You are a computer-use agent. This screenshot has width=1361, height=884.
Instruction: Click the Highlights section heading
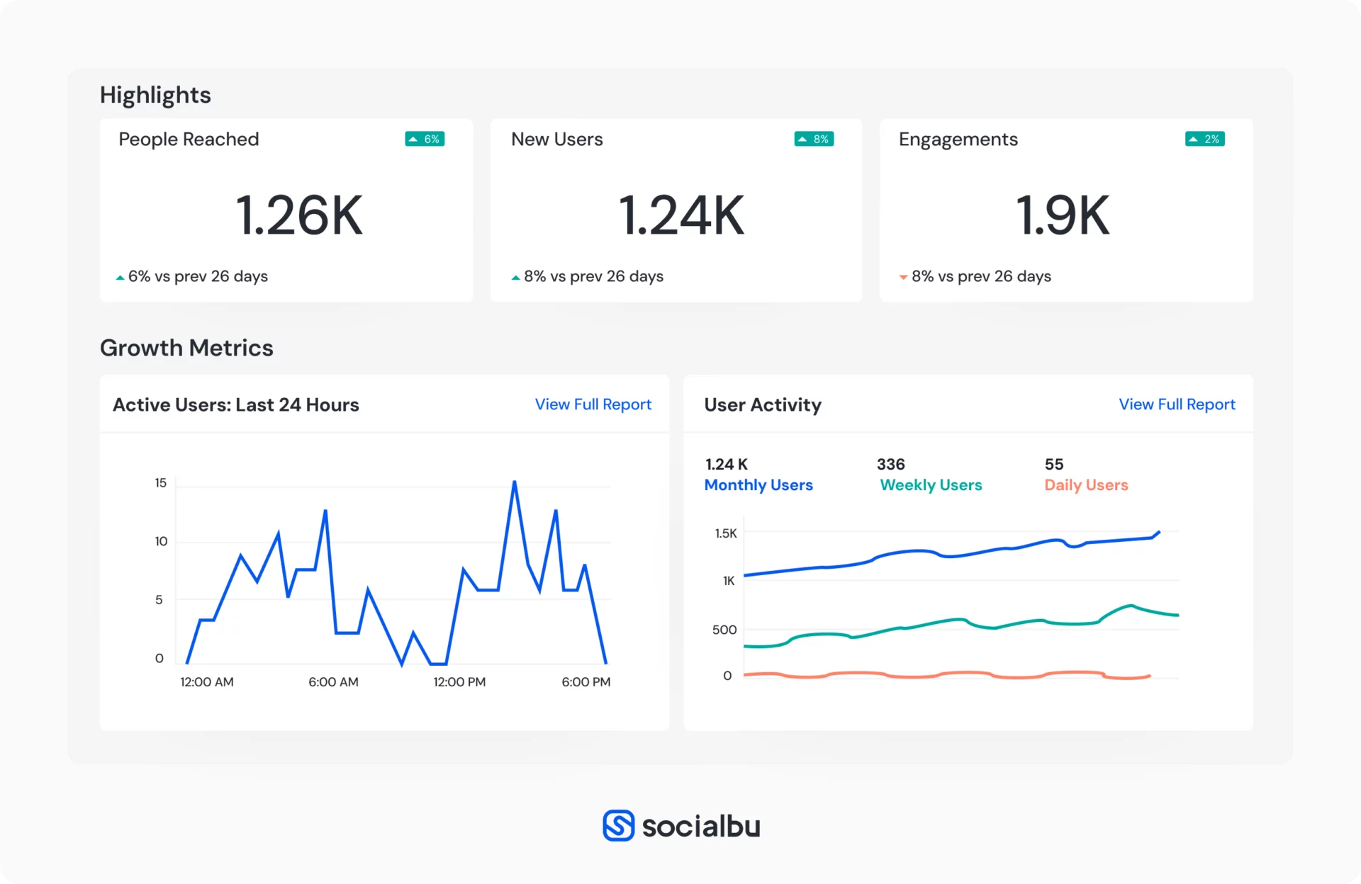coord(155,95)
